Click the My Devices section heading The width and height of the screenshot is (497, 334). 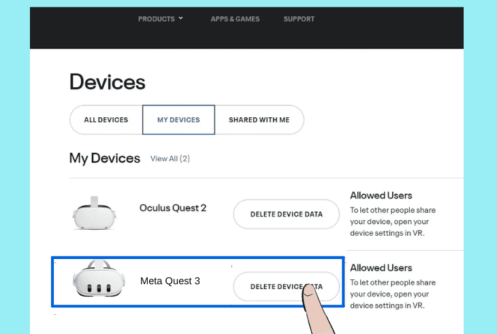point(105,158)
